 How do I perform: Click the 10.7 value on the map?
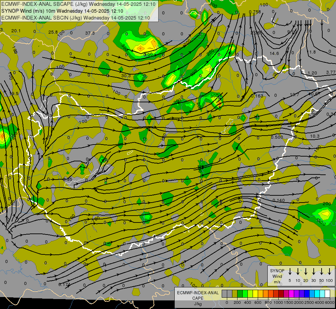pos(294,94)
